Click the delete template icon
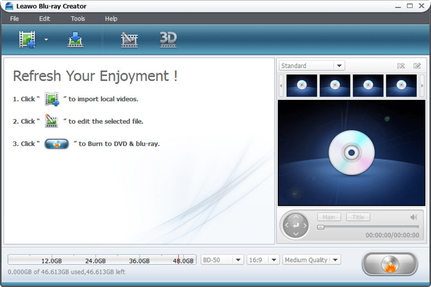The image size is (431, 287). coord(401,65)
